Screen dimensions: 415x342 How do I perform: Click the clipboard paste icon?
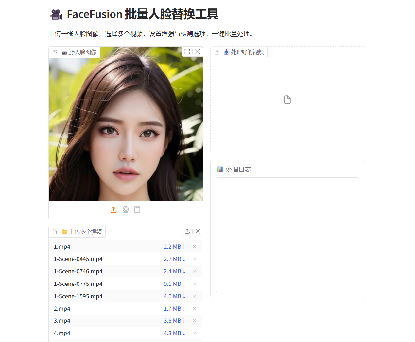point(137,210)
